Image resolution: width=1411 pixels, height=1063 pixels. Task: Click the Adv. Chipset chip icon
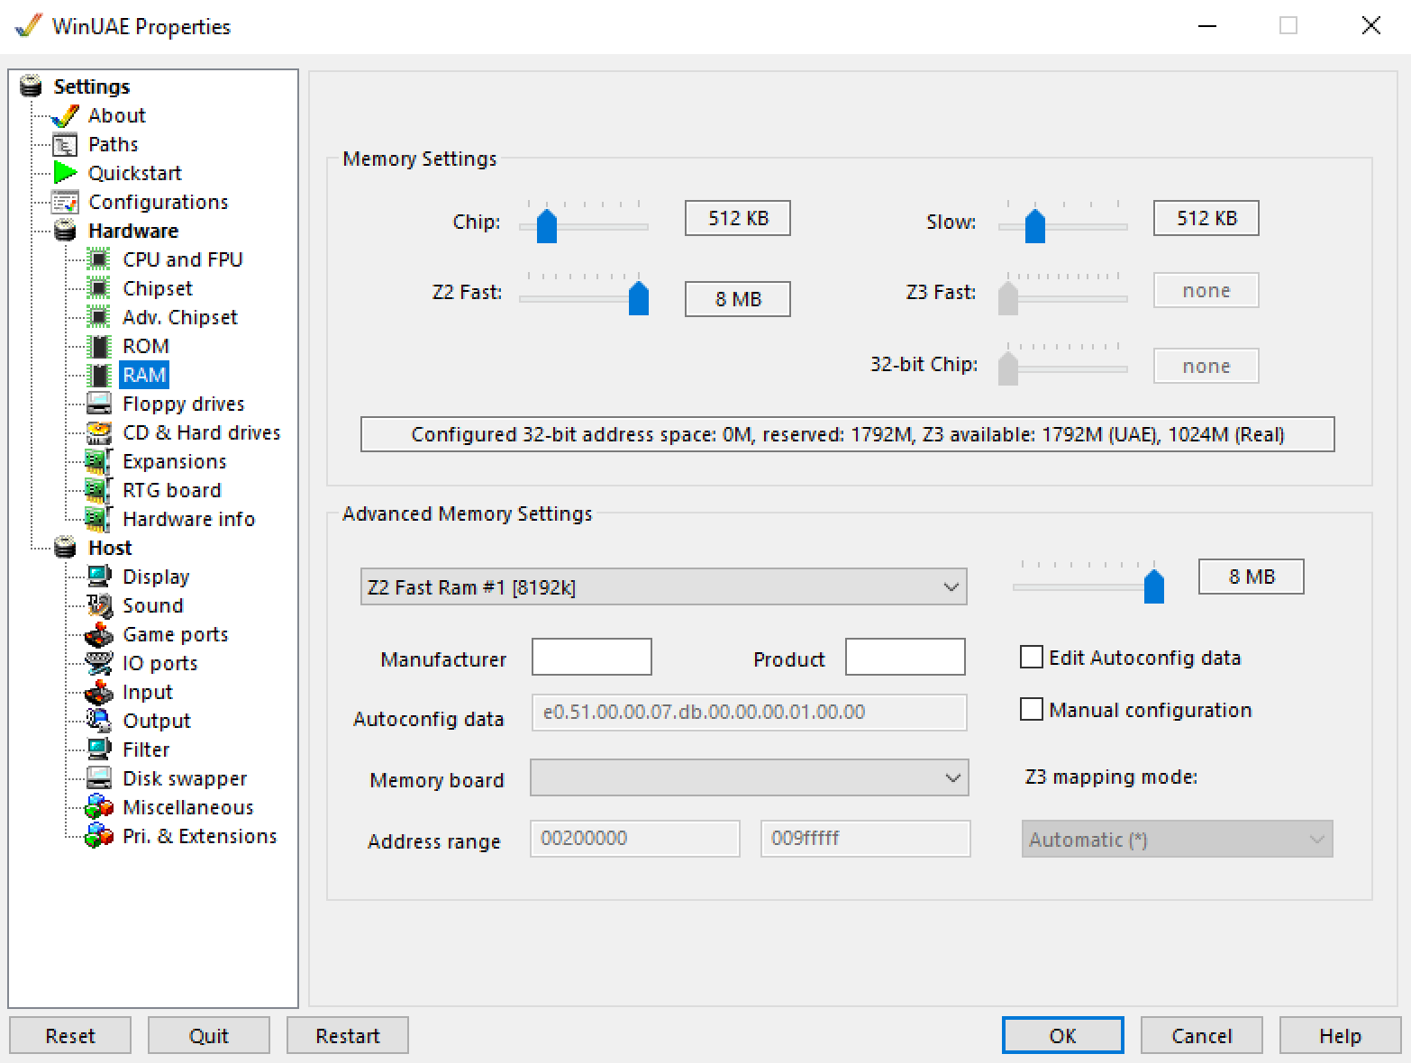click(x=99, y=317)
